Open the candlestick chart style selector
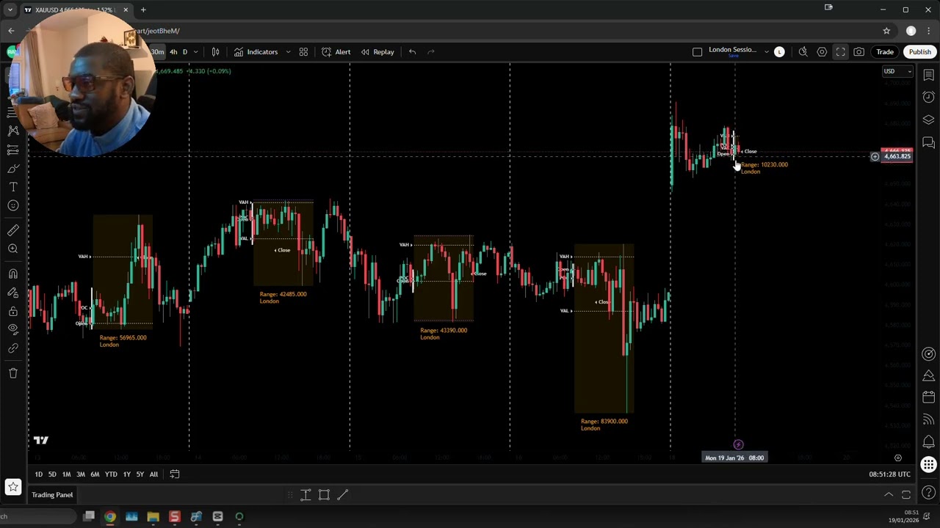This screenshot has height=528, width=940. coord(215,52)
